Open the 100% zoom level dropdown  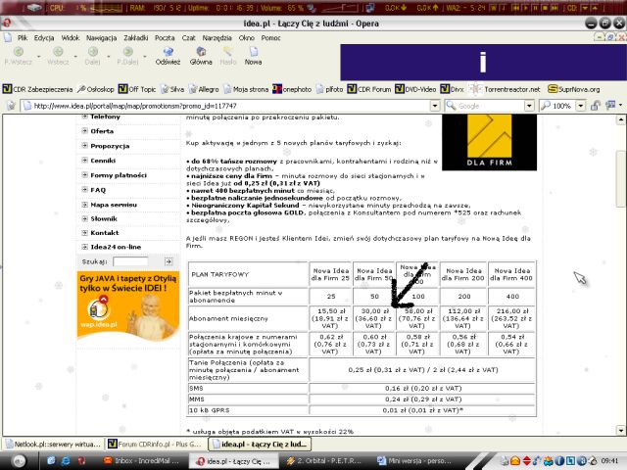click(581, 106)
